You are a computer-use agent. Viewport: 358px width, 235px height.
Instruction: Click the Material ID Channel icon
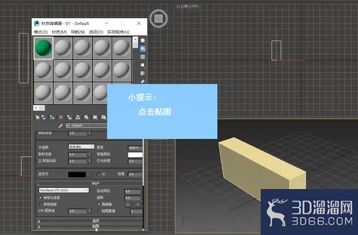(x=95, y=117)
